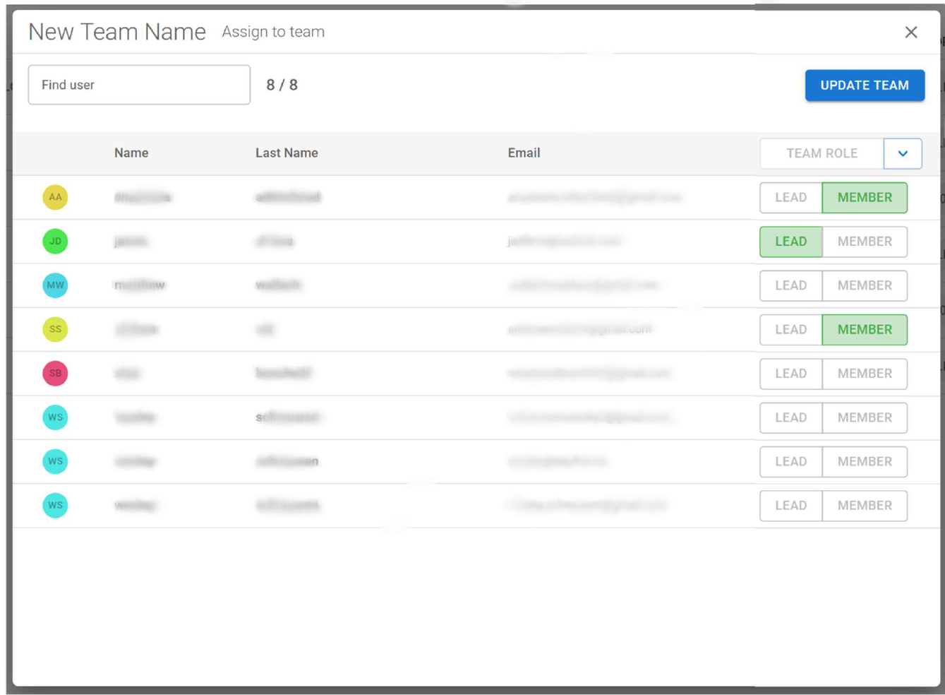Click the red SB avatar icon

(x=55, y=374)
